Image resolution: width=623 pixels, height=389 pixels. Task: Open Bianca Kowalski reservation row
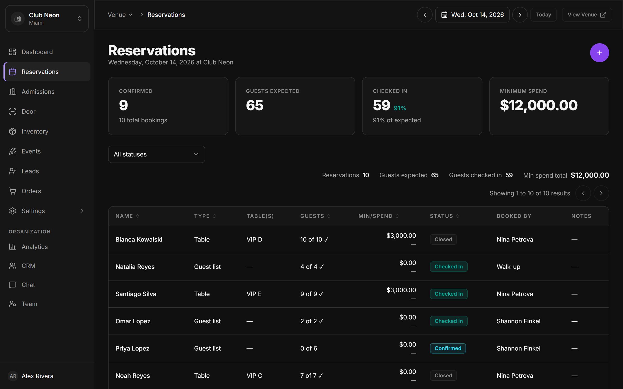pyautogui.click(x=358, y=239)
